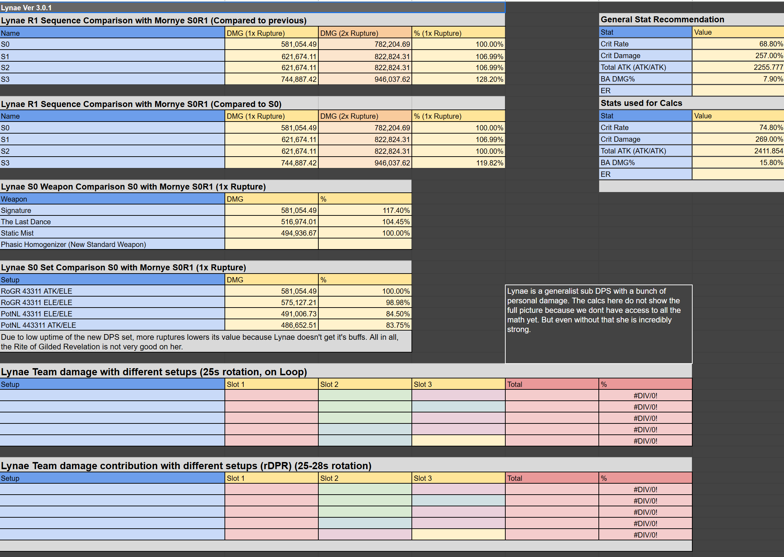Click the empty ER value in General Stat Recommendation

pos(738,91)
